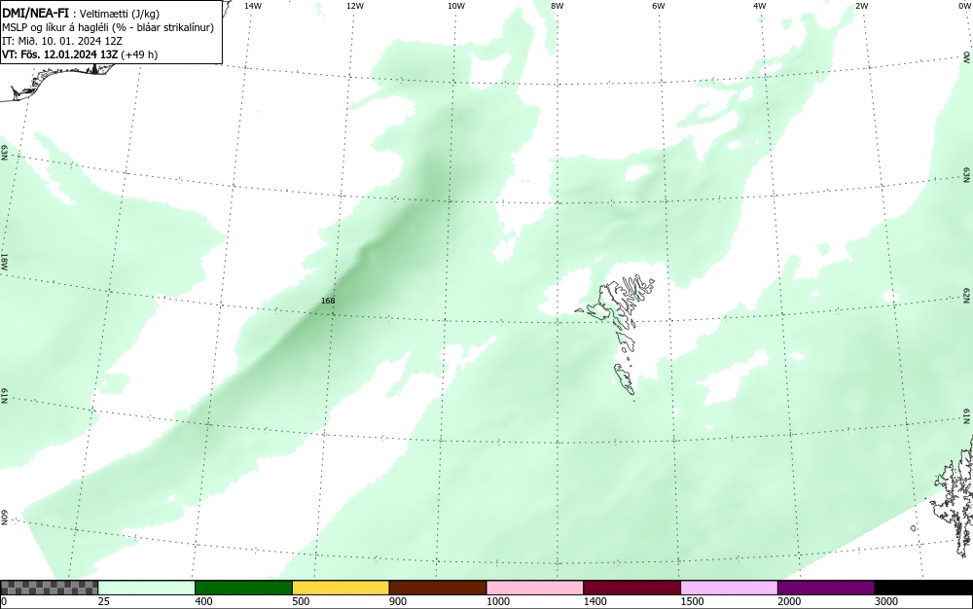Image resolution: width=973 pixels, height=609 pixels.
Task: Click the '10W' longitude label
Action: [456, 6]
